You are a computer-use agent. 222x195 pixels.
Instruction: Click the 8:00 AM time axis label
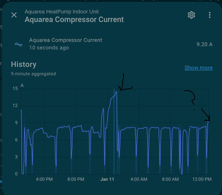170,179
